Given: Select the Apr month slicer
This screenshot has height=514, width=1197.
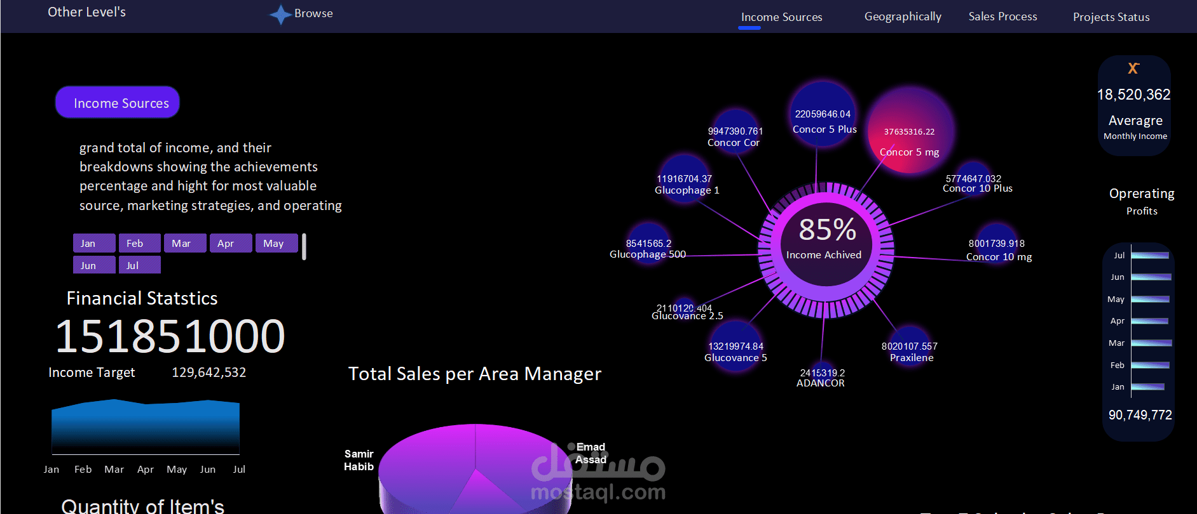Looking at the screenshot, I should tap(231, 243).
